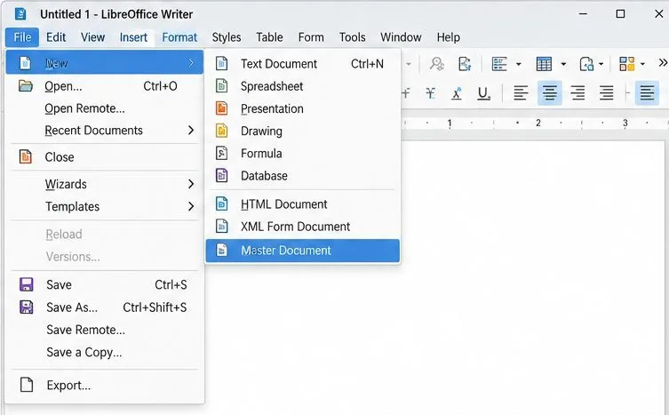The height and width of the screenshot is (415, 669).
Task: Open the View menu
Action: pyautogui.click(x=92, y=37)
